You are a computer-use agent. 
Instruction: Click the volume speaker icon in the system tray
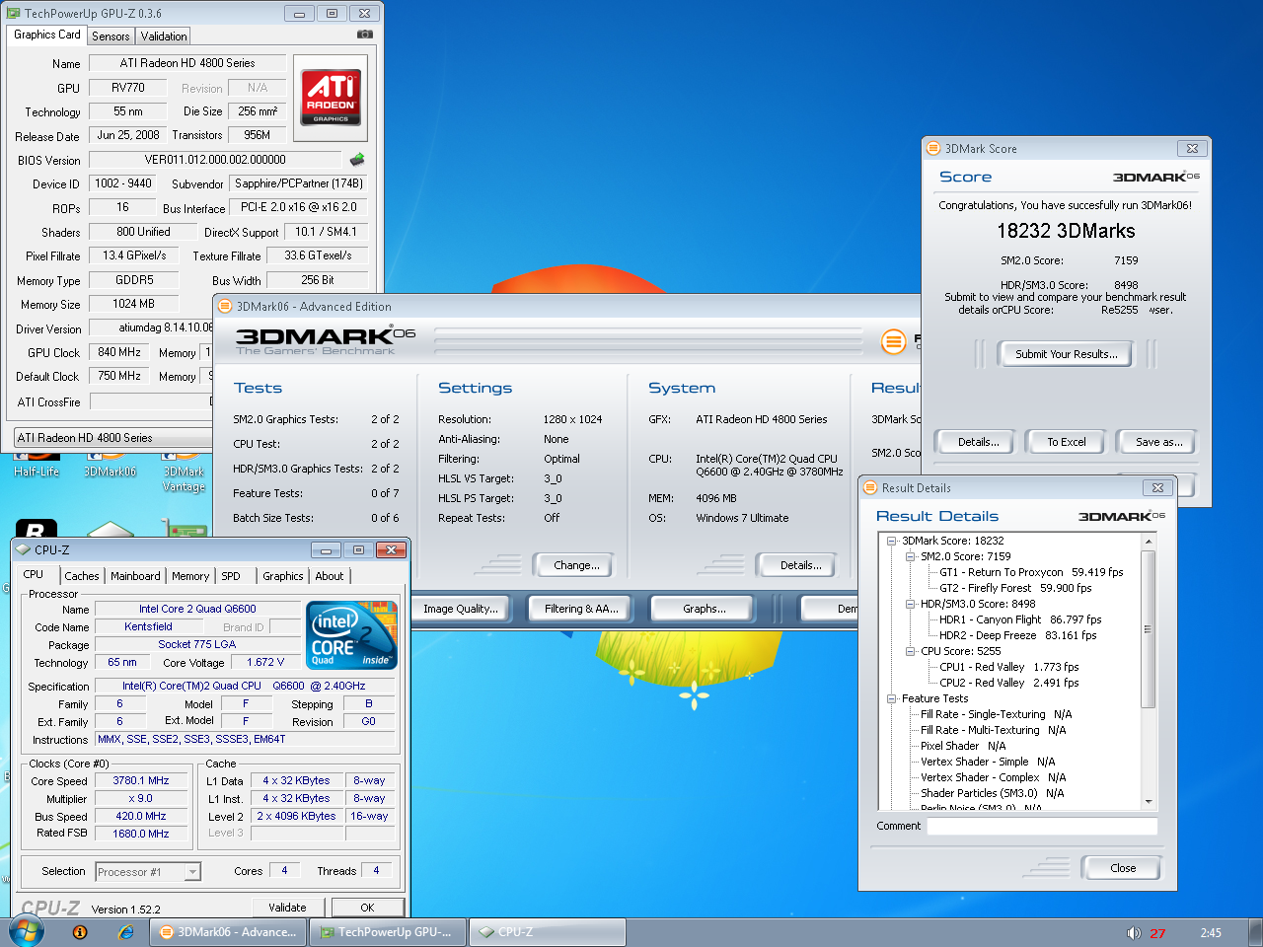(x=1133, y=933)
